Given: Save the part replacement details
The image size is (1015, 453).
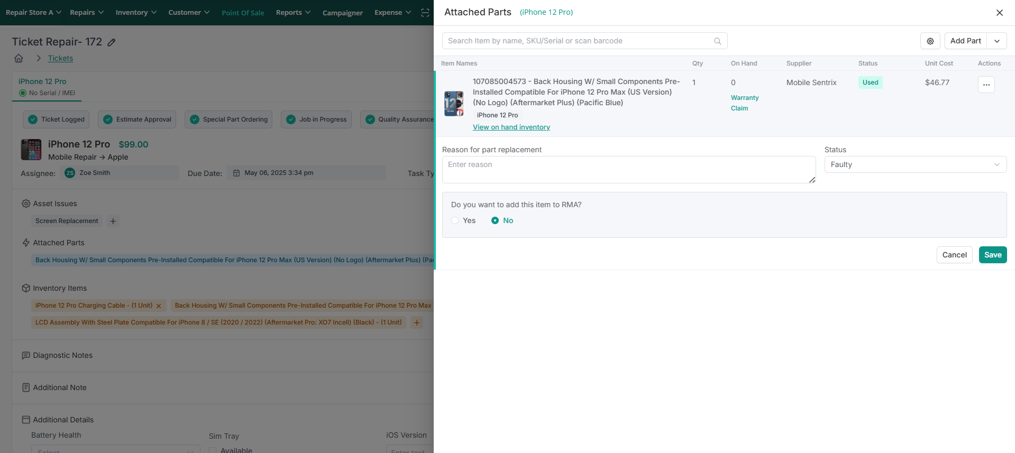Looking at the screenshot, I should coord(993,255).
